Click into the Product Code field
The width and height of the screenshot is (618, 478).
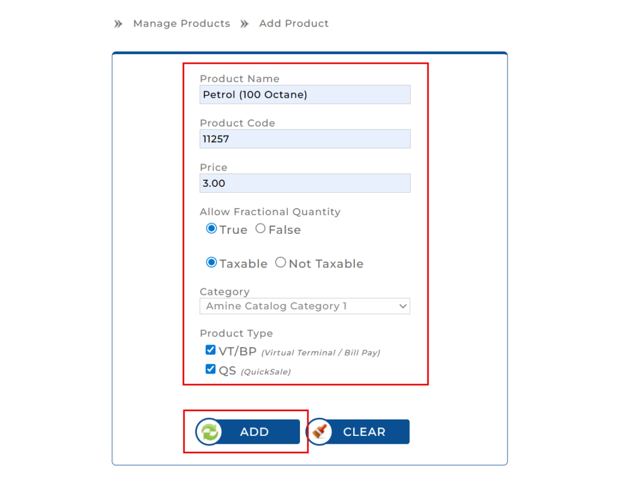click(305, 139)
